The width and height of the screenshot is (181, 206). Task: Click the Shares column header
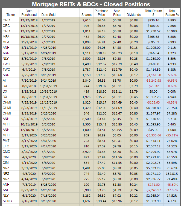point(86,15)
